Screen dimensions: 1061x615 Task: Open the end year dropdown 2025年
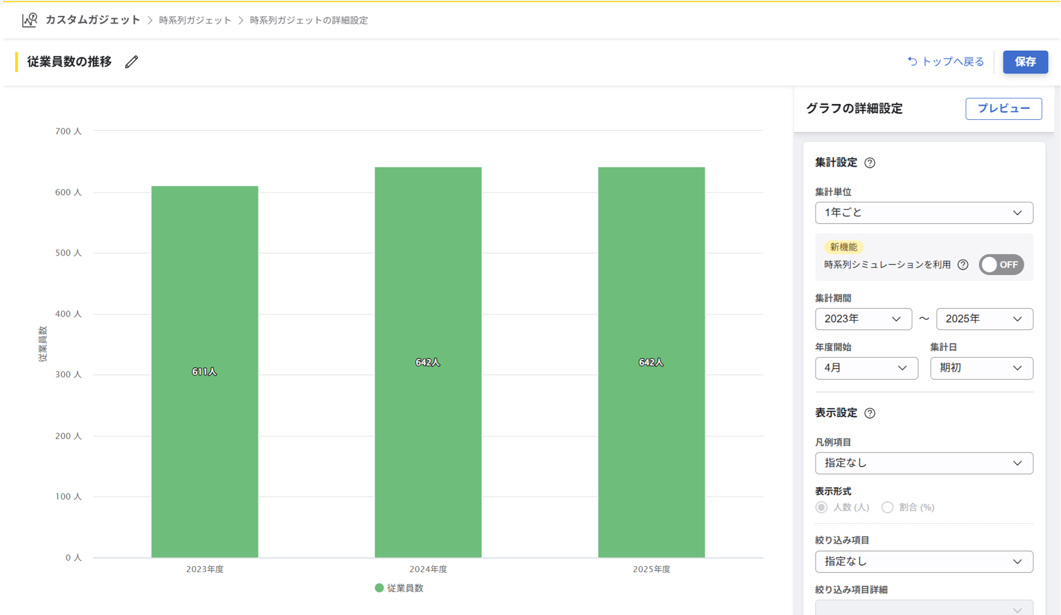984,319
